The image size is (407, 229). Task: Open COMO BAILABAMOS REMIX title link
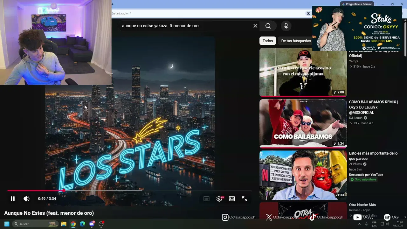coord(373,107)
